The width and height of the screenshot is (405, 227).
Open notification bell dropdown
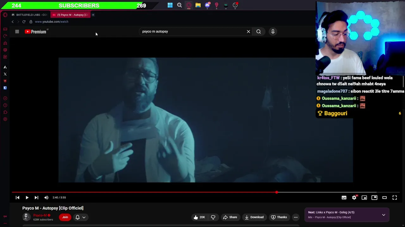[80, 217]
